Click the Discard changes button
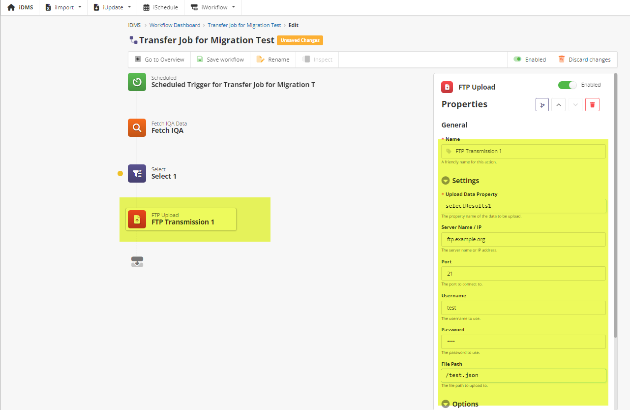Image resolution: width=630 pixels, height=410 pixels. tap(584, 60)
